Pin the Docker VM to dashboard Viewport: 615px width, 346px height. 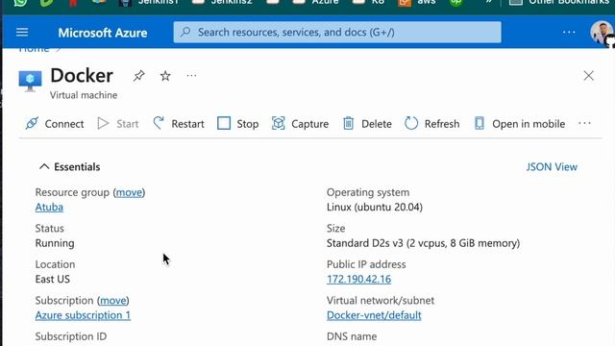138,75
